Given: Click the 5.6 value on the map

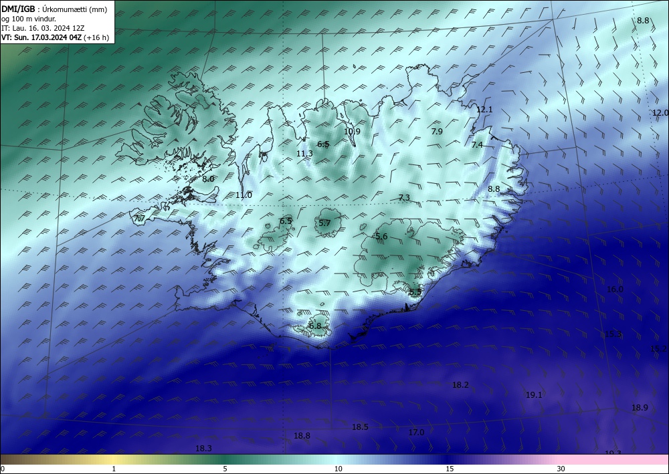Looking at the screenshot, I should [x=381, y=237].
